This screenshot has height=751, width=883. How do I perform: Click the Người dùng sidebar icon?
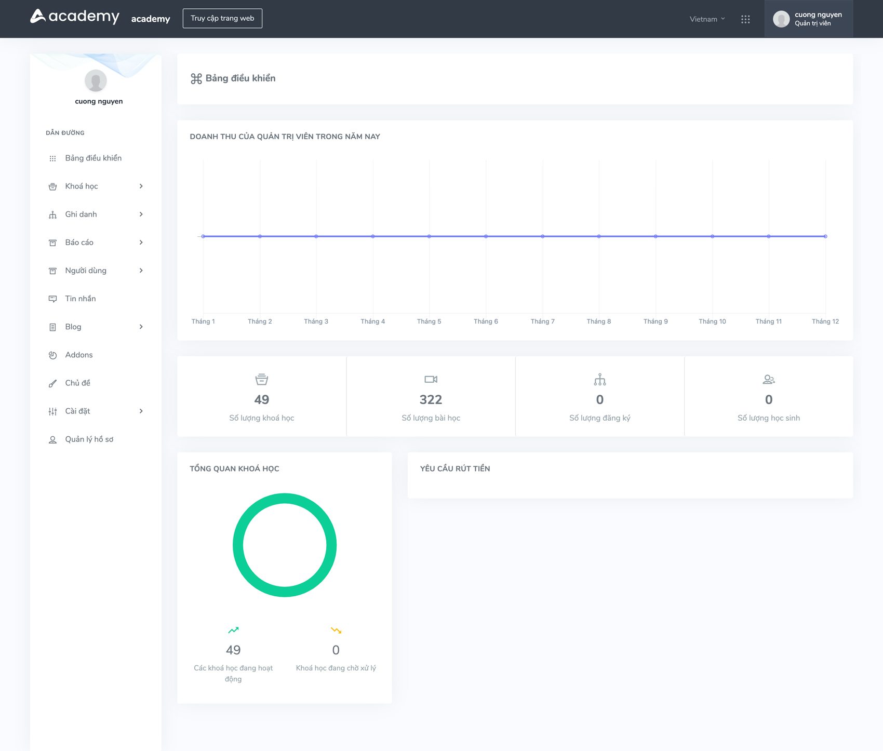point(52,271)
